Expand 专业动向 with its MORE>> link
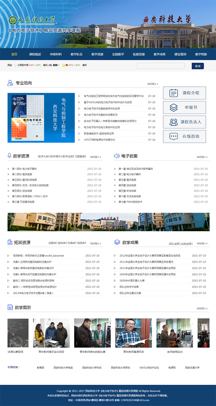Viewport: 216px width, 406px height. (x=152, y=84)
